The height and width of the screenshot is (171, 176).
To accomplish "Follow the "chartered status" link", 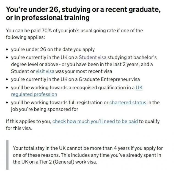I will [x=128, y=102].
